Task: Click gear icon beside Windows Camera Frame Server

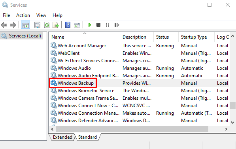Action: (x=54, y=98)
